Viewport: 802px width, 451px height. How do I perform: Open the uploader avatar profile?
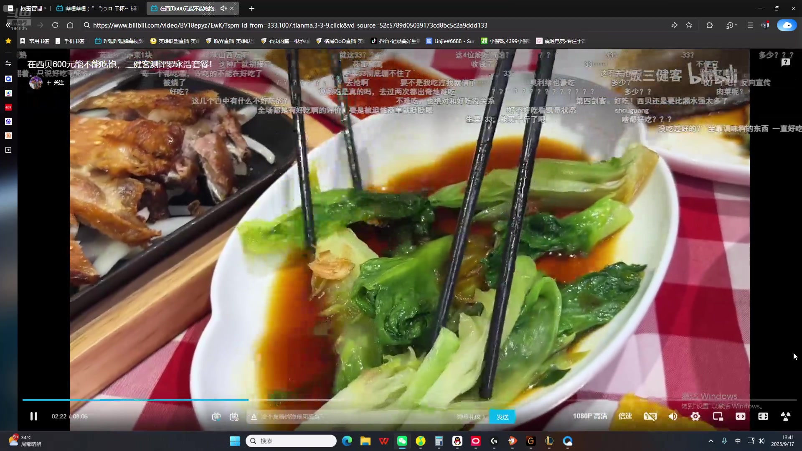(x=36, y=83)
